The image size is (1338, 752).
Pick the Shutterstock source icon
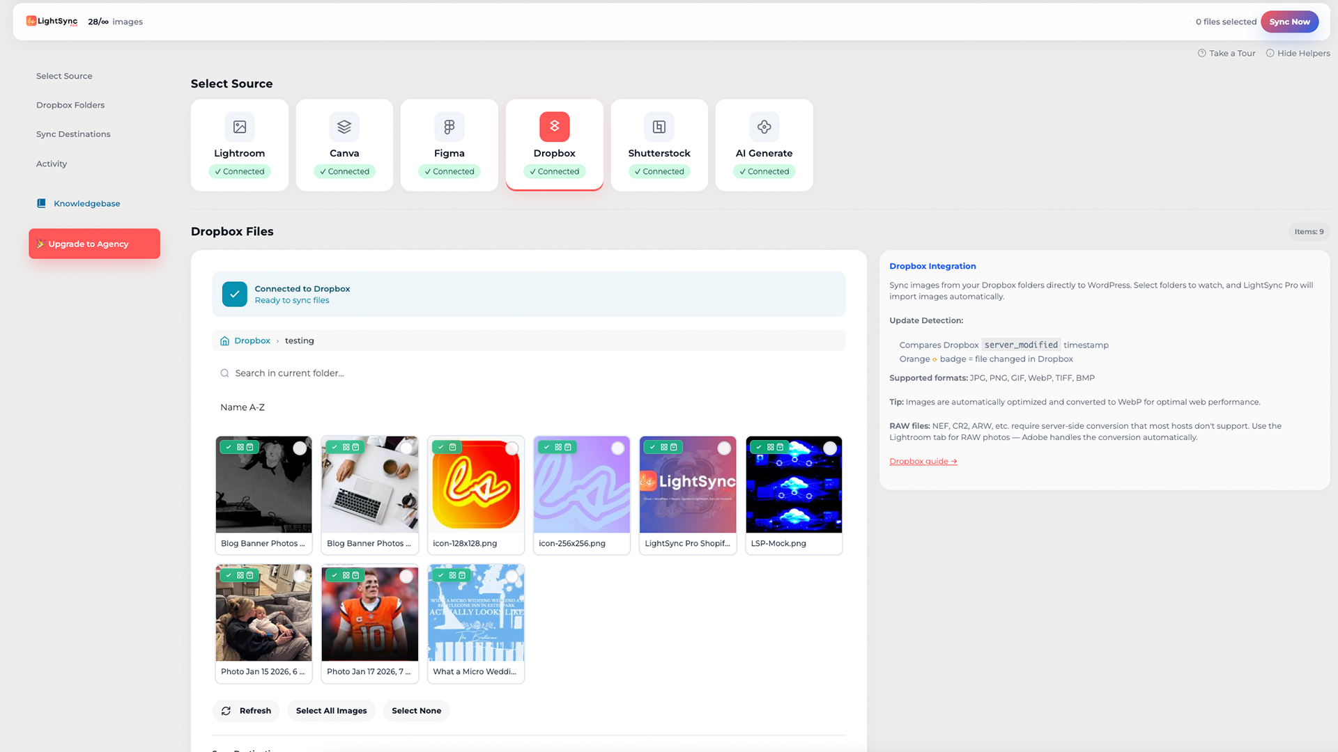point(659,127)
